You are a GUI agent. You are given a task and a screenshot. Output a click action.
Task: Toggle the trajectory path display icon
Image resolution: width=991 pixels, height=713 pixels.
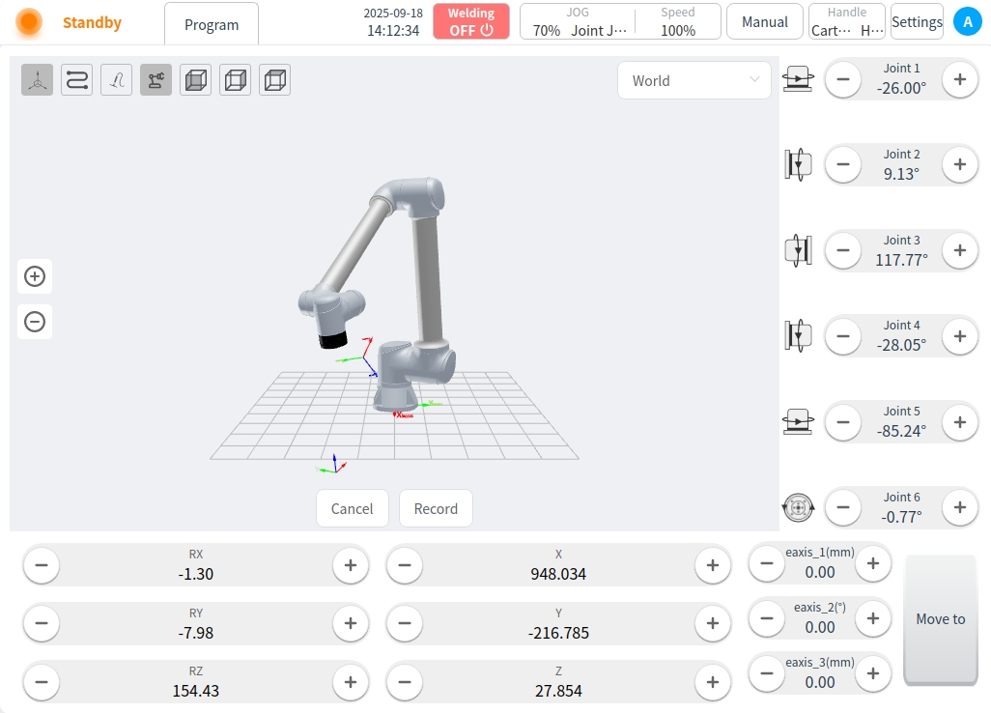tap(77, 80)
